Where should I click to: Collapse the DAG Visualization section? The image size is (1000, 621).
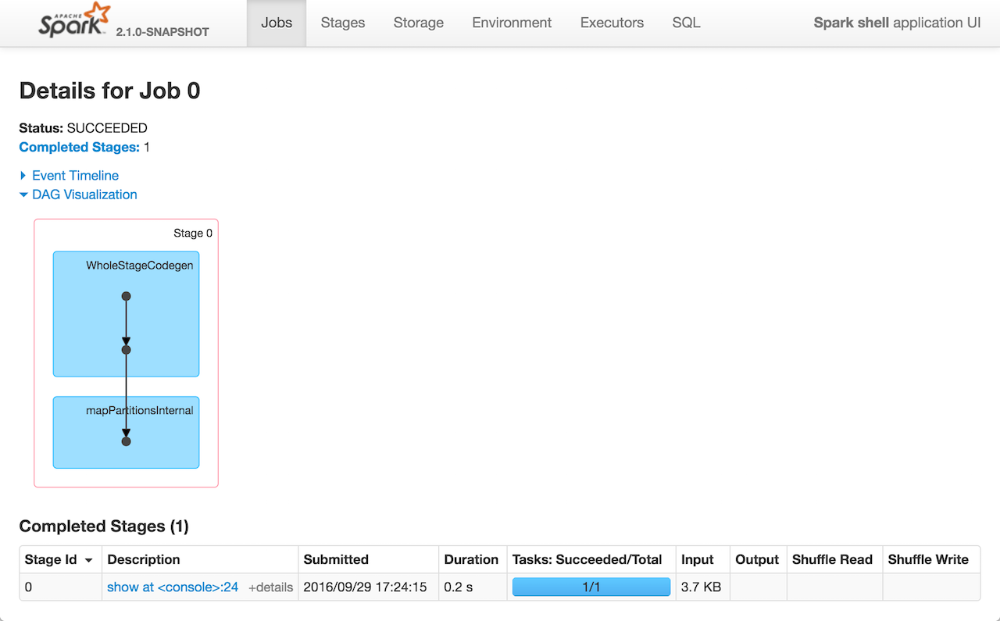tap(84, 195)
